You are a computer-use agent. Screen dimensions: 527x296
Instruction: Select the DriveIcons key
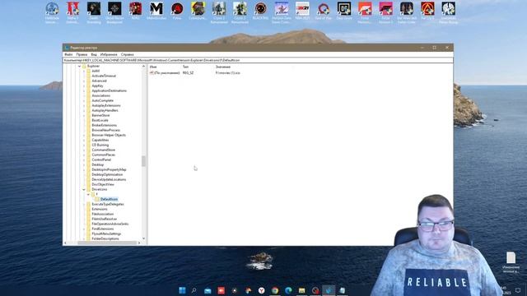[99, 189]
